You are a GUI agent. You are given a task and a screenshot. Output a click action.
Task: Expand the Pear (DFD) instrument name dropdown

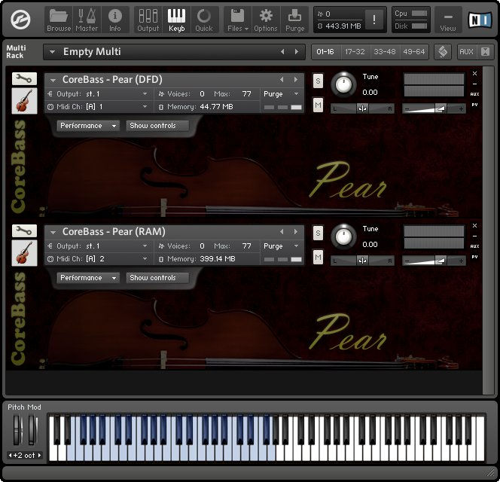pyautogui.click(x=53, y=80)
